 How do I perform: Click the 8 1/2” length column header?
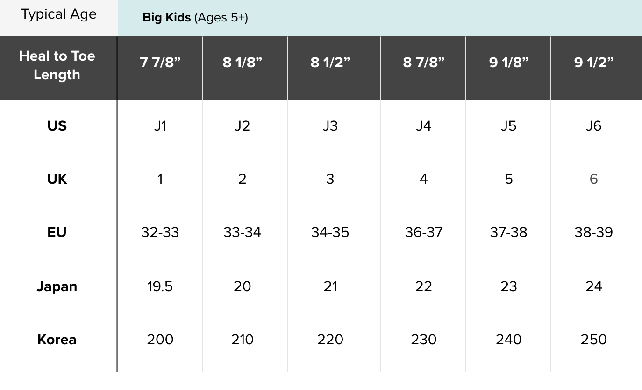pyautogui.click(x=330, y=63)
